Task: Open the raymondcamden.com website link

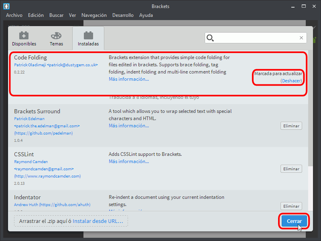Action: click(47, 176)
